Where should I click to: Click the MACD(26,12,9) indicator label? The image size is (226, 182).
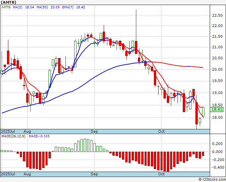13,136
